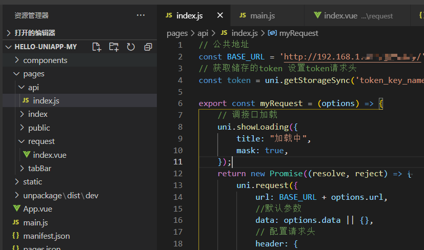The image size is (424, 250).
Task: Click the "加载中" title string
Action: (x=288, y=138)
